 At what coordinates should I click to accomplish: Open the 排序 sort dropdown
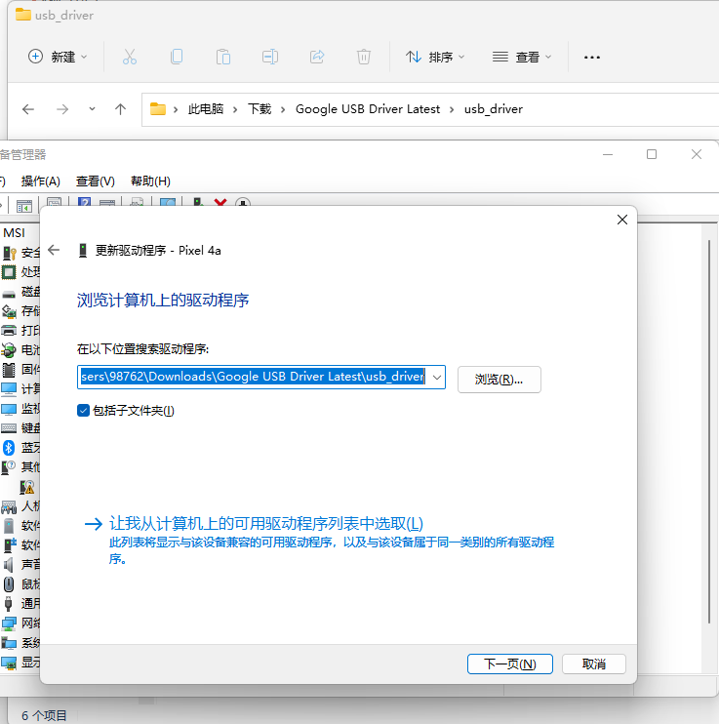click(x=434, y=57)
